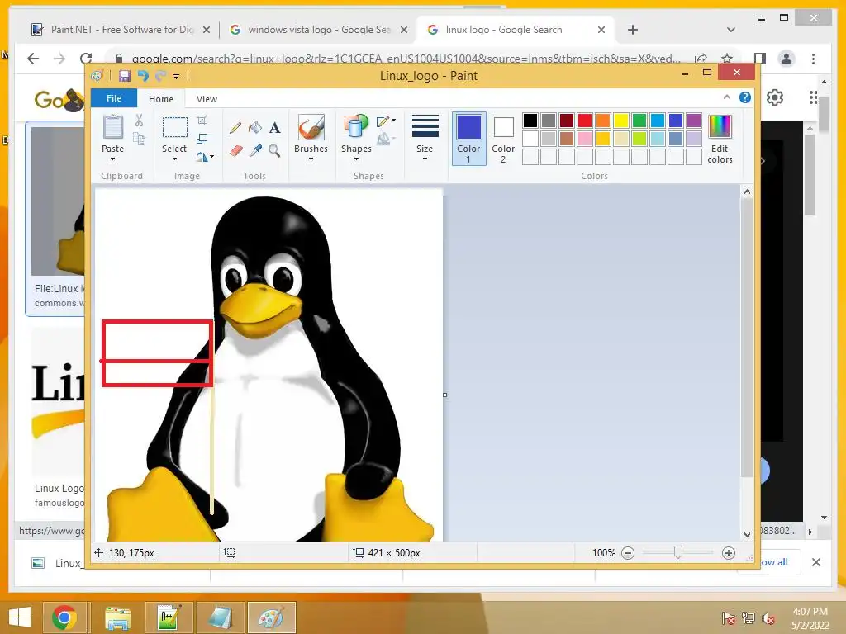This screenshot has width=846, height=634.
Task: Open Chrome profile avatar icon
Action: (787, 59)
